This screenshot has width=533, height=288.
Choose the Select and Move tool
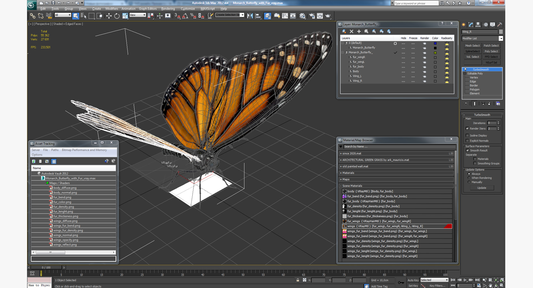coord(109,16)
